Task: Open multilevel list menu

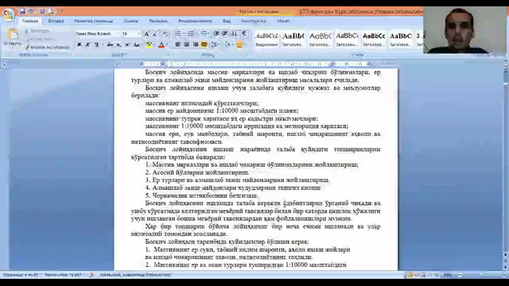Action: (204, 33)
